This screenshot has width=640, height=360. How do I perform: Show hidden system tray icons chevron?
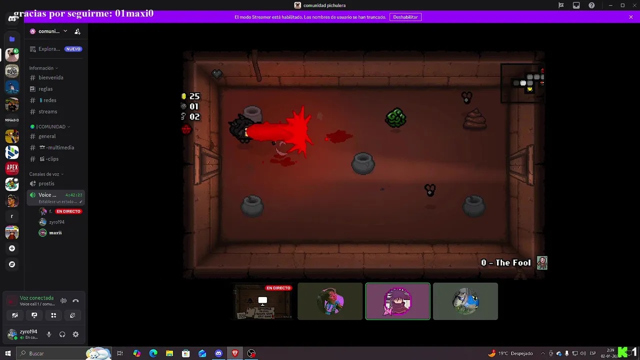[543, 353]
